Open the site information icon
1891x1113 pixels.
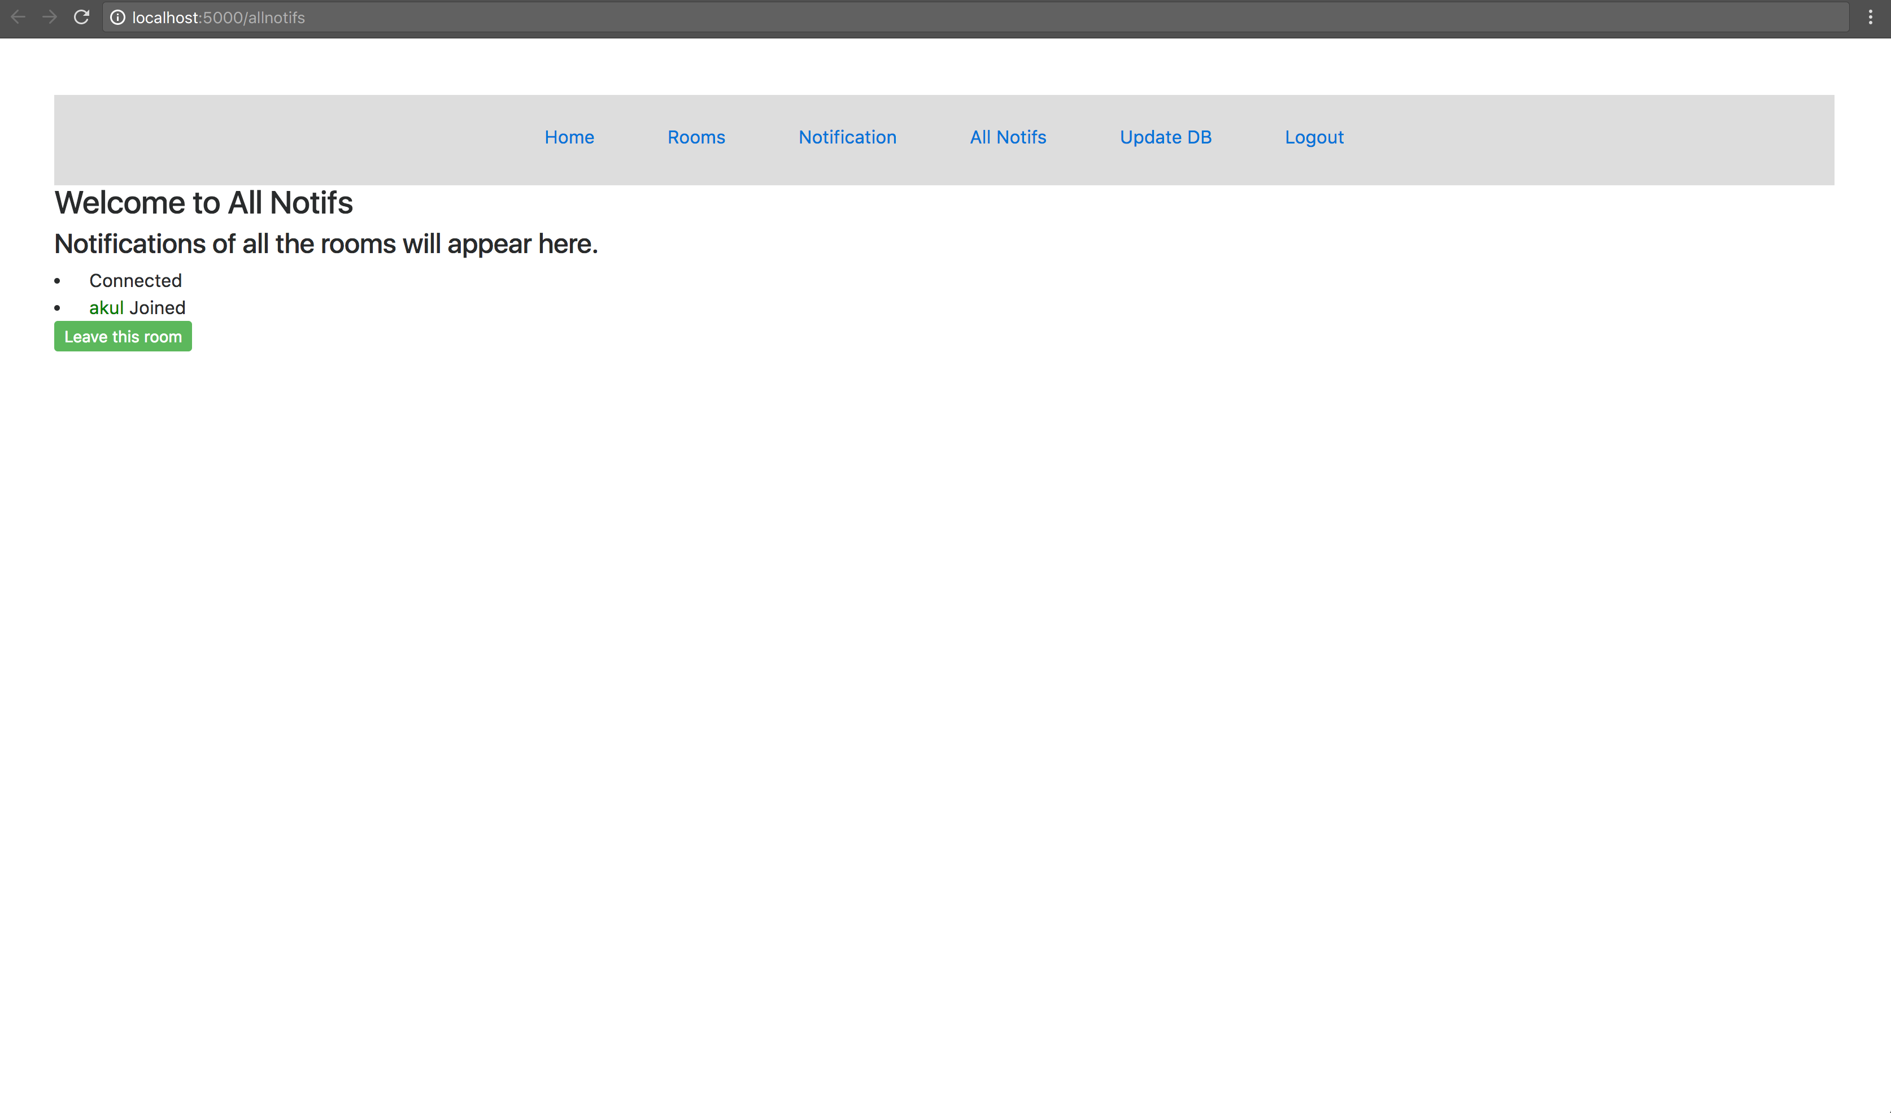coord(118,18)
